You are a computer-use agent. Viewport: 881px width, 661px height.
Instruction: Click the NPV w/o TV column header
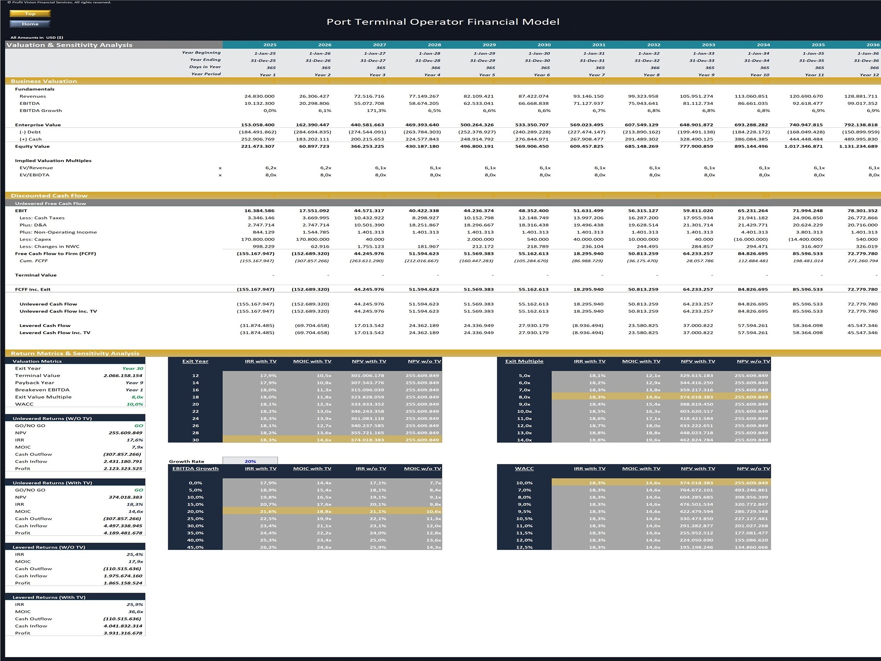[424, 360]
